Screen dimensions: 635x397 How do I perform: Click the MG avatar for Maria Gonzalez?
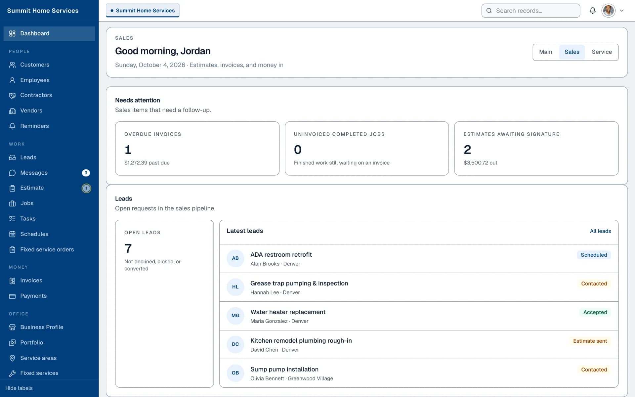(x=235, y=316)
